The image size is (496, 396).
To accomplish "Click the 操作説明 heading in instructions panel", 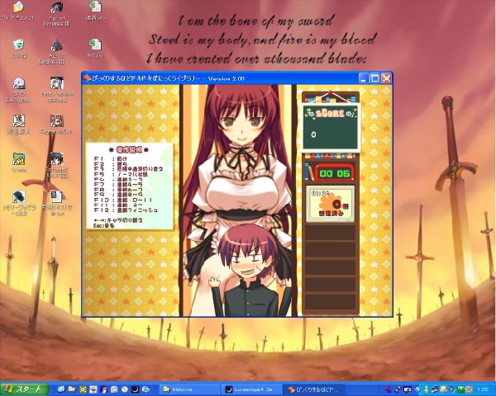I will [x=129, y=149].
